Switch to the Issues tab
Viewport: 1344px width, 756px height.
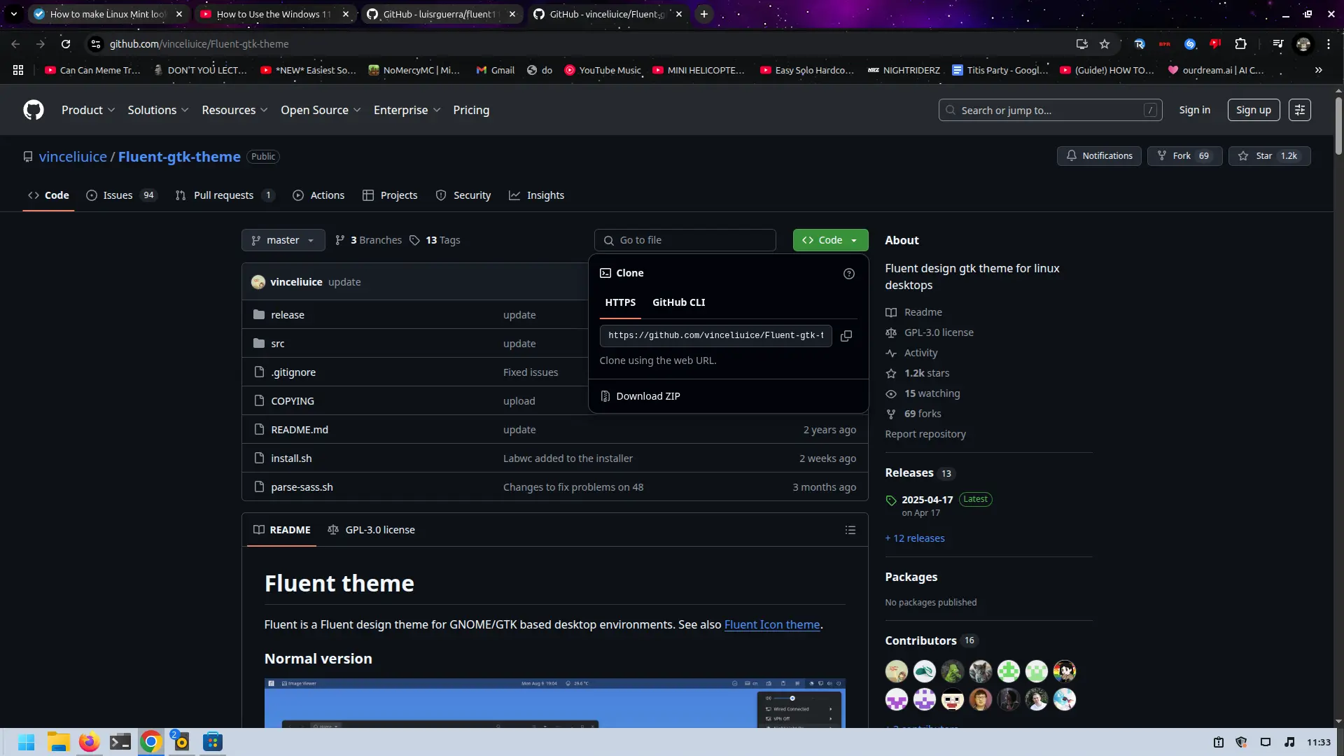coord(120,195)
